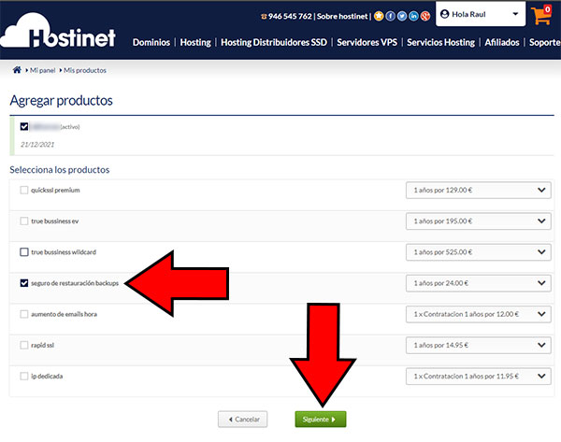Image resolution: width=561 pixels, height=442 pixels.
Task: Open true bussiness ev period dropdown 195.00 €
Action: 479,221
